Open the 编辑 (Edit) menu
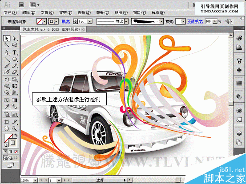The image size is (246, 184). point(29,12)
